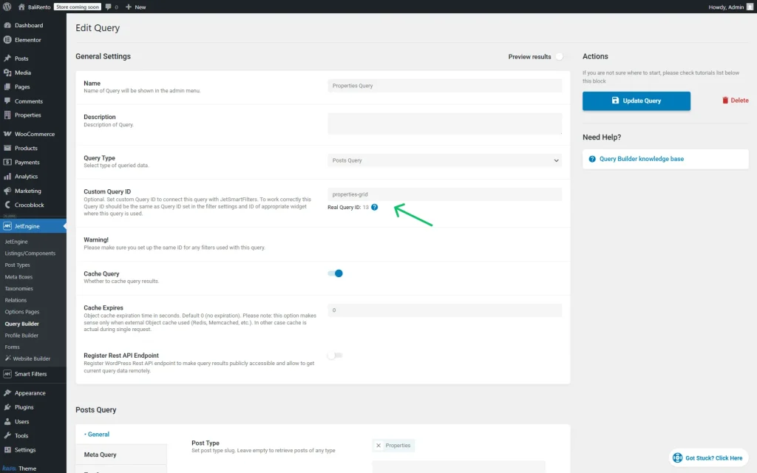This screenshot has width=757, height=473.
Task: Click the Properties sidebar icon
Action: 7,115
